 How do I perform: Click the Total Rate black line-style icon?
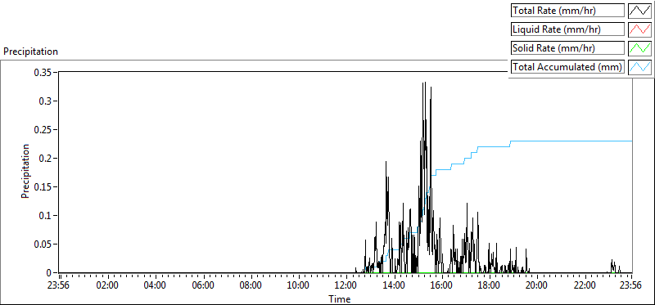(x=639, y=11)
